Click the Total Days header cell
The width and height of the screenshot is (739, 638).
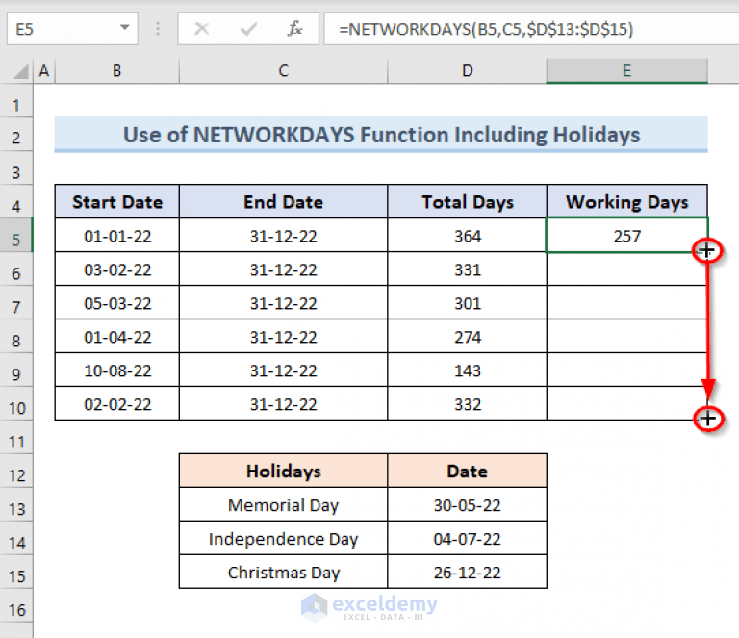(x=467, y=202)
